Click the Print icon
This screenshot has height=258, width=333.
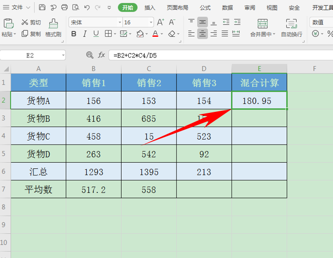tap(65, 8)
